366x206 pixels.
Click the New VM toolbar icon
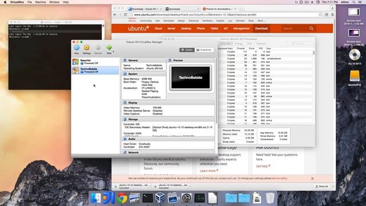[77, 48]
